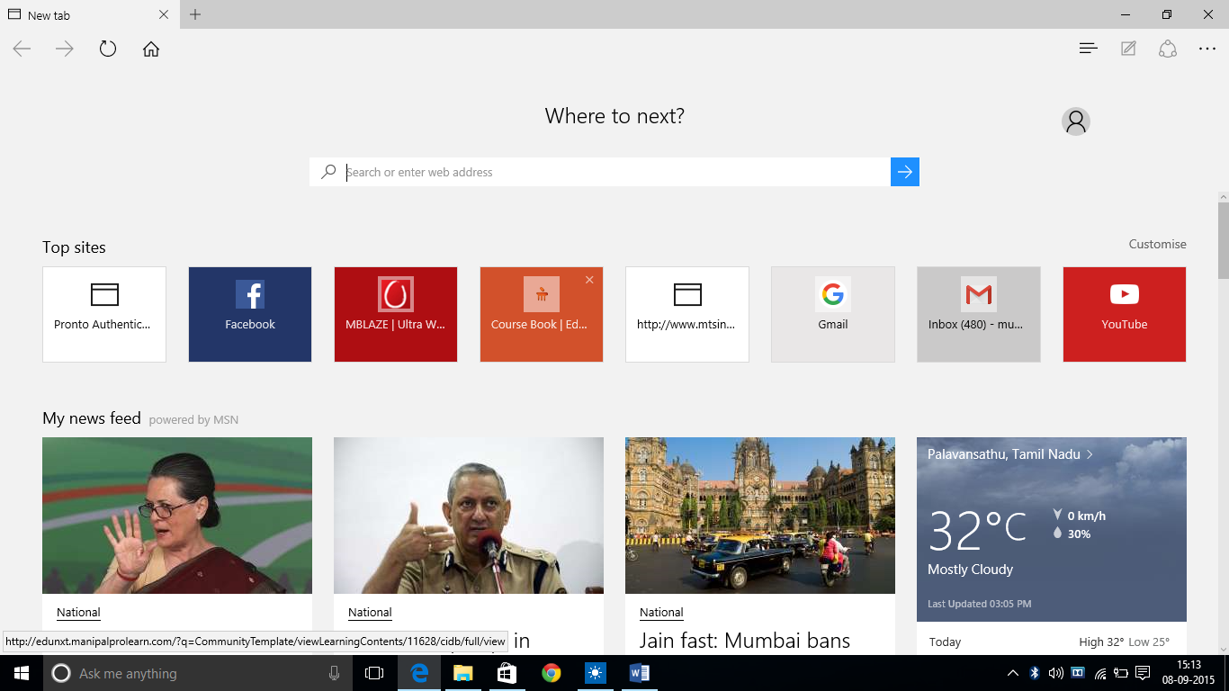Click the Share icon in toolbar
The height and width of the screenshot is (691, 1229).
(x=1168, y=49)
